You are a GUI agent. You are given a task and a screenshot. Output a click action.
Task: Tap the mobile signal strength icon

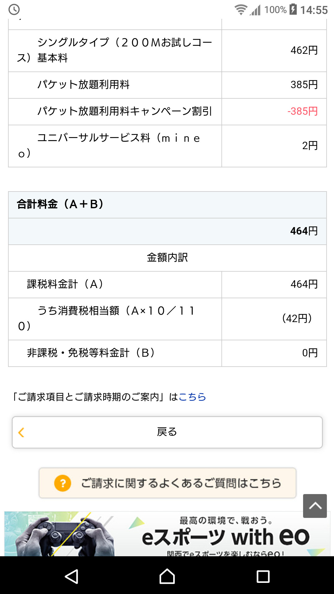coord(255,10)
